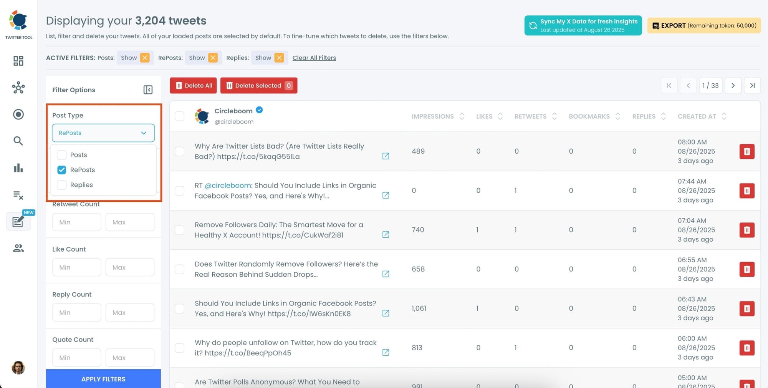768x388 pixels.
Task: Open the Post Type dropdown
Action: 103,133
